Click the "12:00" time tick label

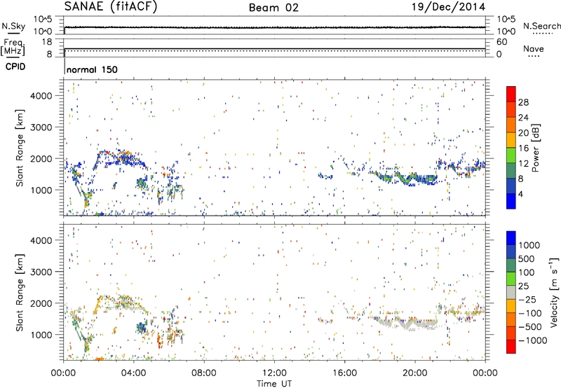pos(274,373)
